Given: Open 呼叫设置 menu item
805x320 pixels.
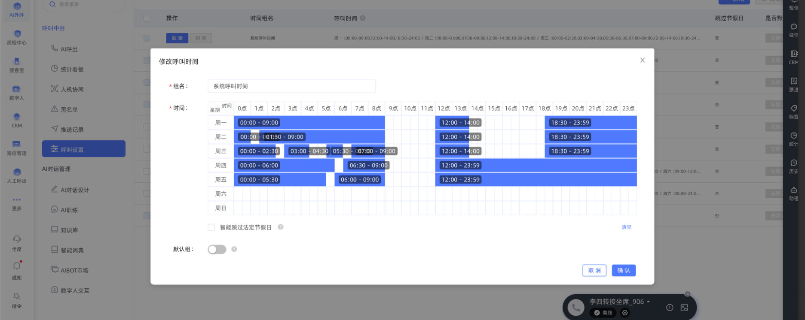Looking at the screenshot, I should pos(84,149).
